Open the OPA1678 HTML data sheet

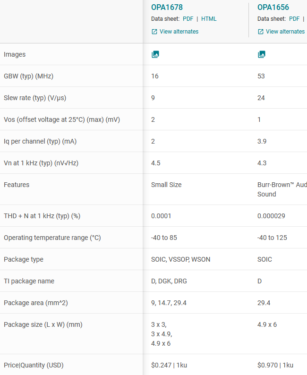coord(209,19)
